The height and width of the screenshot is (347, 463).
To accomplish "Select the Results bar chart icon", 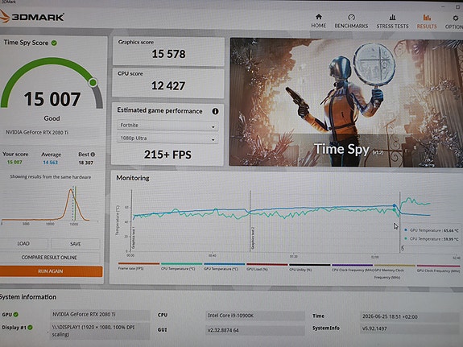I will [427, 18].
